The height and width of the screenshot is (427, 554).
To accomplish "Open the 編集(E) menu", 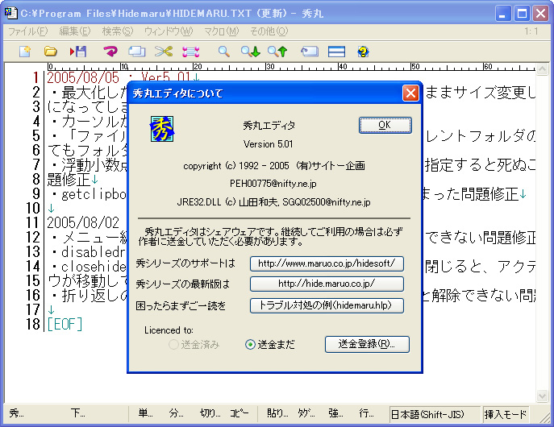I will (75, 31).
